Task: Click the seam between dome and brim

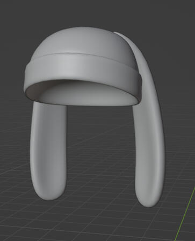Action: click(81, 54)
